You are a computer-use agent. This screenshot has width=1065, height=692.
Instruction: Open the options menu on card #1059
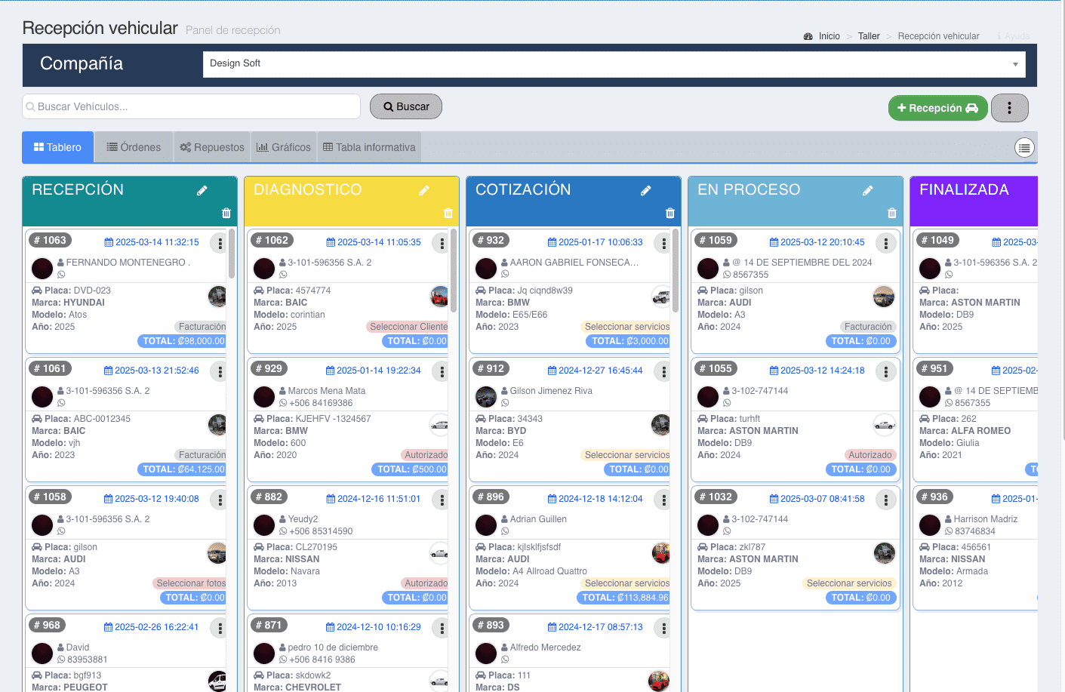coord(884,242)
